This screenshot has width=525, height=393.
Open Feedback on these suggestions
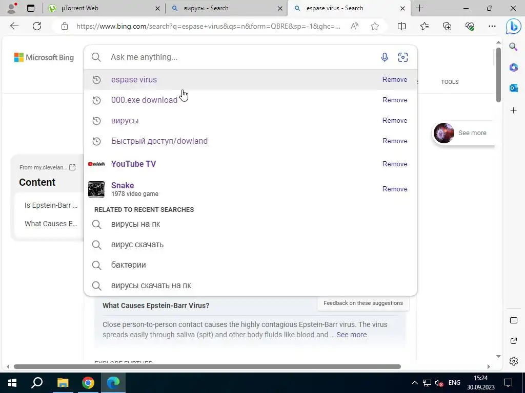pos(363,303)
